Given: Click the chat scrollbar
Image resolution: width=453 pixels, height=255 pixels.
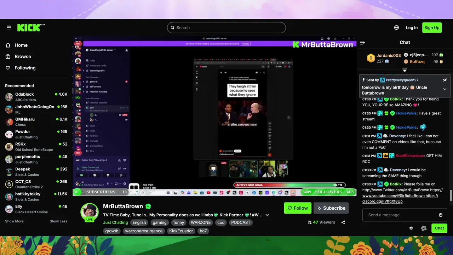Looking at the screenshot, I should click(x=451, y=195).
